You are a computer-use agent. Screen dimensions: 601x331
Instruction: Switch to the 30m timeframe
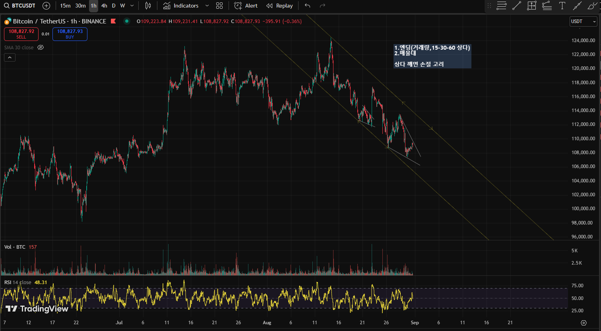80,6
